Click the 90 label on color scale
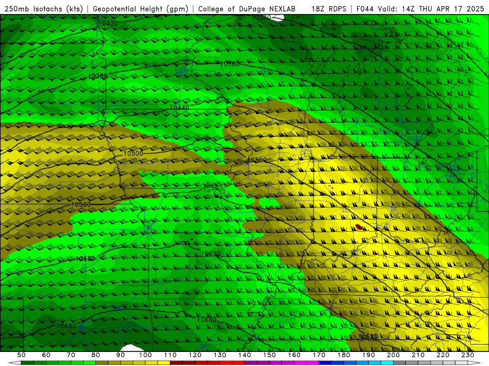489x366 pixels. click(120, 355)
